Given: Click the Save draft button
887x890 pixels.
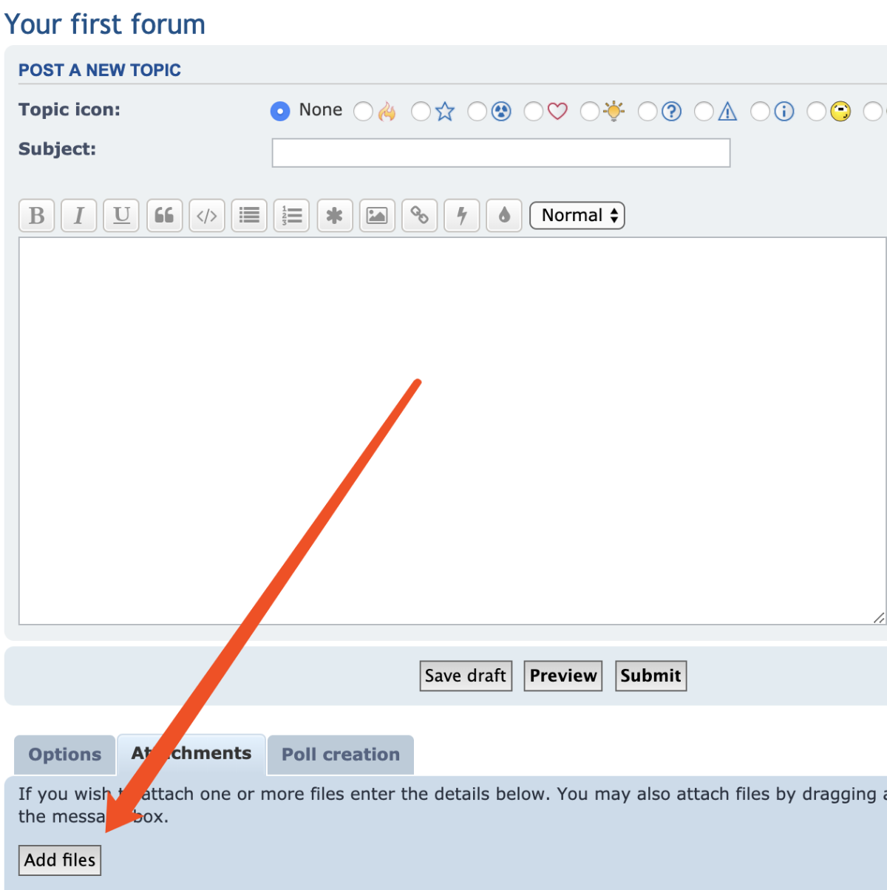Looking at the screenshot, I should [x=466, y=676].
